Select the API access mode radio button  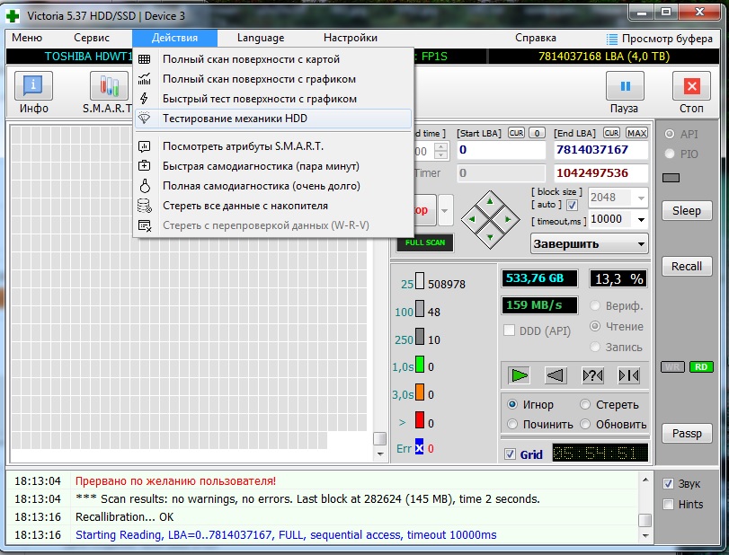[x=670, y=134]
